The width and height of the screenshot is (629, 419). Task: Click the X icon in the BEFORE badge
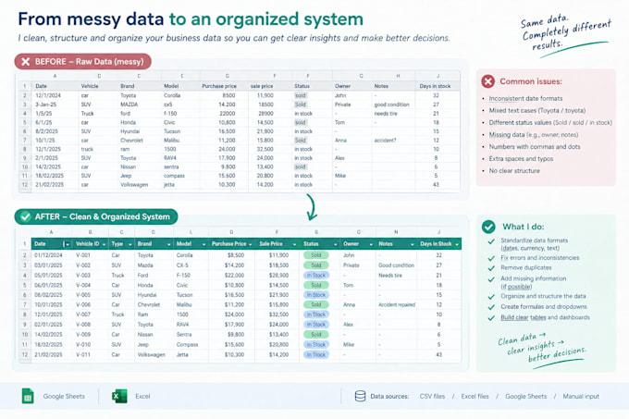point(26,62)
